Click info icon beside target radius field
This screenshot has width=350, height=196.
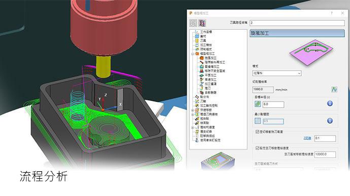pyautogui.click(x=330, y=104)
